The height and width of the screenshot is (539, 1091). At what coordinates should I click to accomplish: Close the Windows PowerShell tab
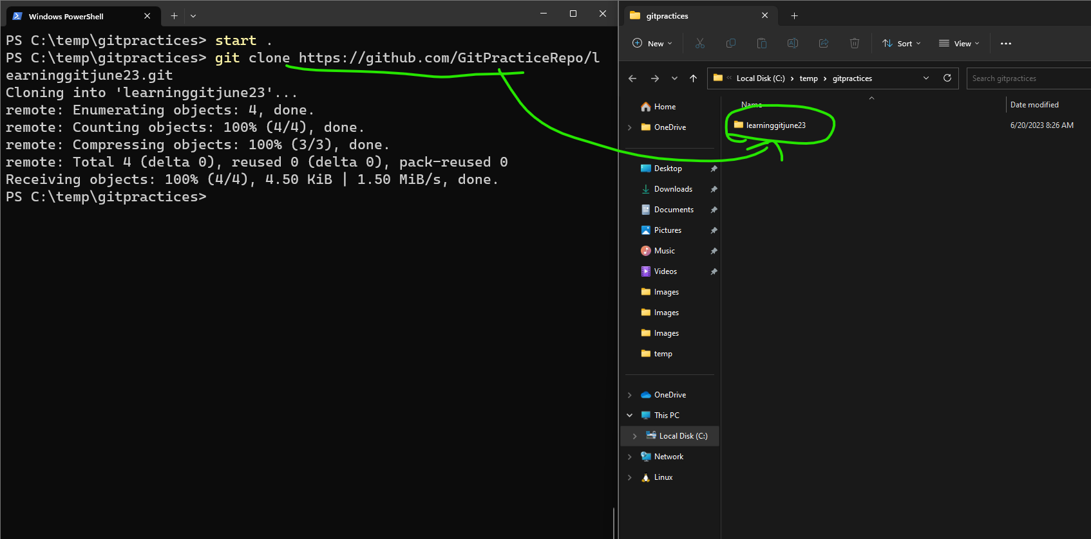click(147, 16)
